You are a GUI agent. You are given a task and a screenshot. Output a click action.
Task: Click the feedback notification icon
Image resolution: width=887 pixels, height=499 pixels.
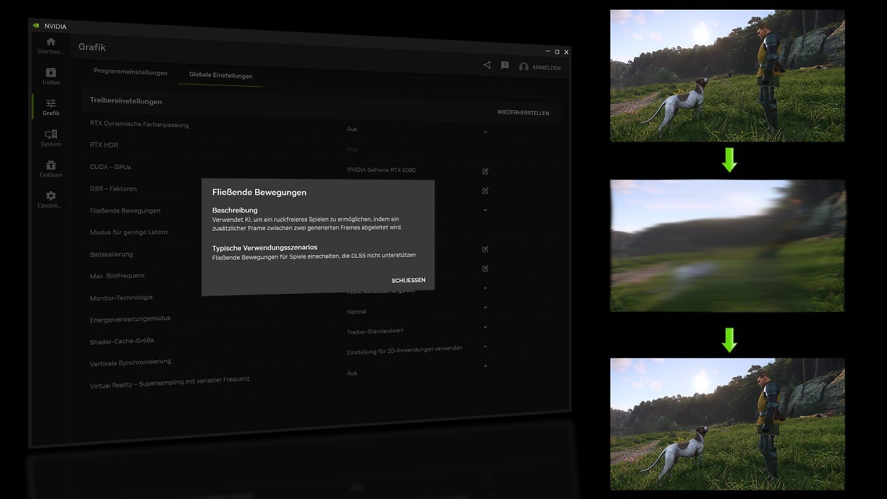point(504,65)
